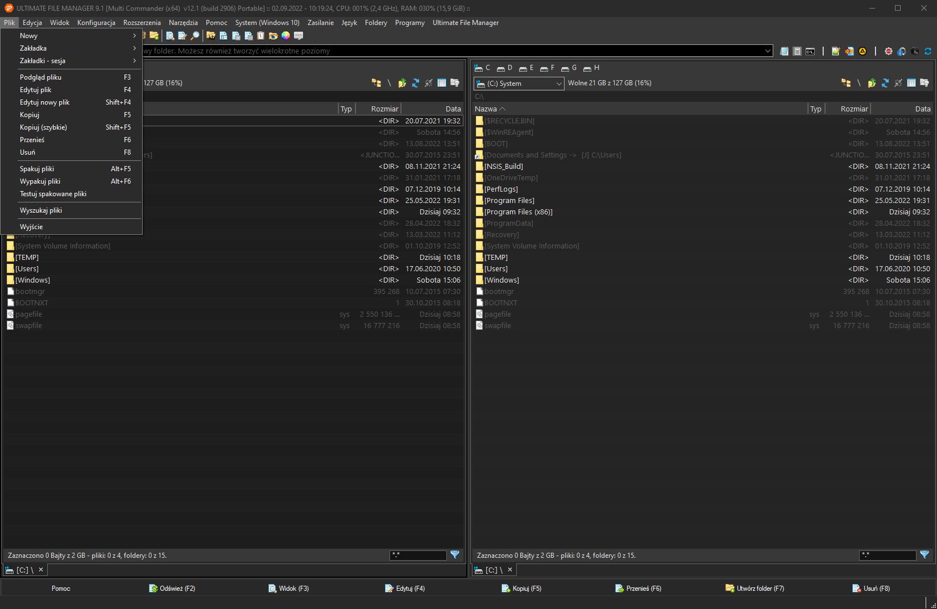This screenshot has width=937, height=609.
Task: Click the edit file pencil icon
Action: (x=183, y=35)
